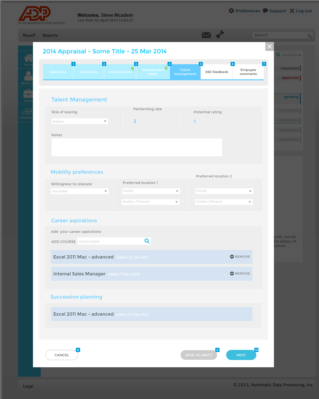This screenshot has height=399, width=319.
Task: Click the Preferences gear icon
Action: [x=231, y=11]
